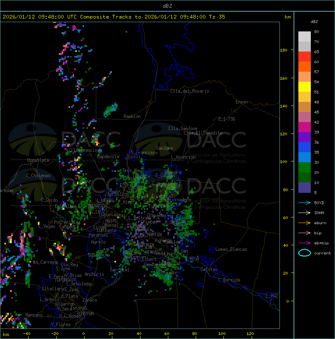Click the 'S_MARTIN' map label
The image size is (335, 339).
(x=152, y=235)
